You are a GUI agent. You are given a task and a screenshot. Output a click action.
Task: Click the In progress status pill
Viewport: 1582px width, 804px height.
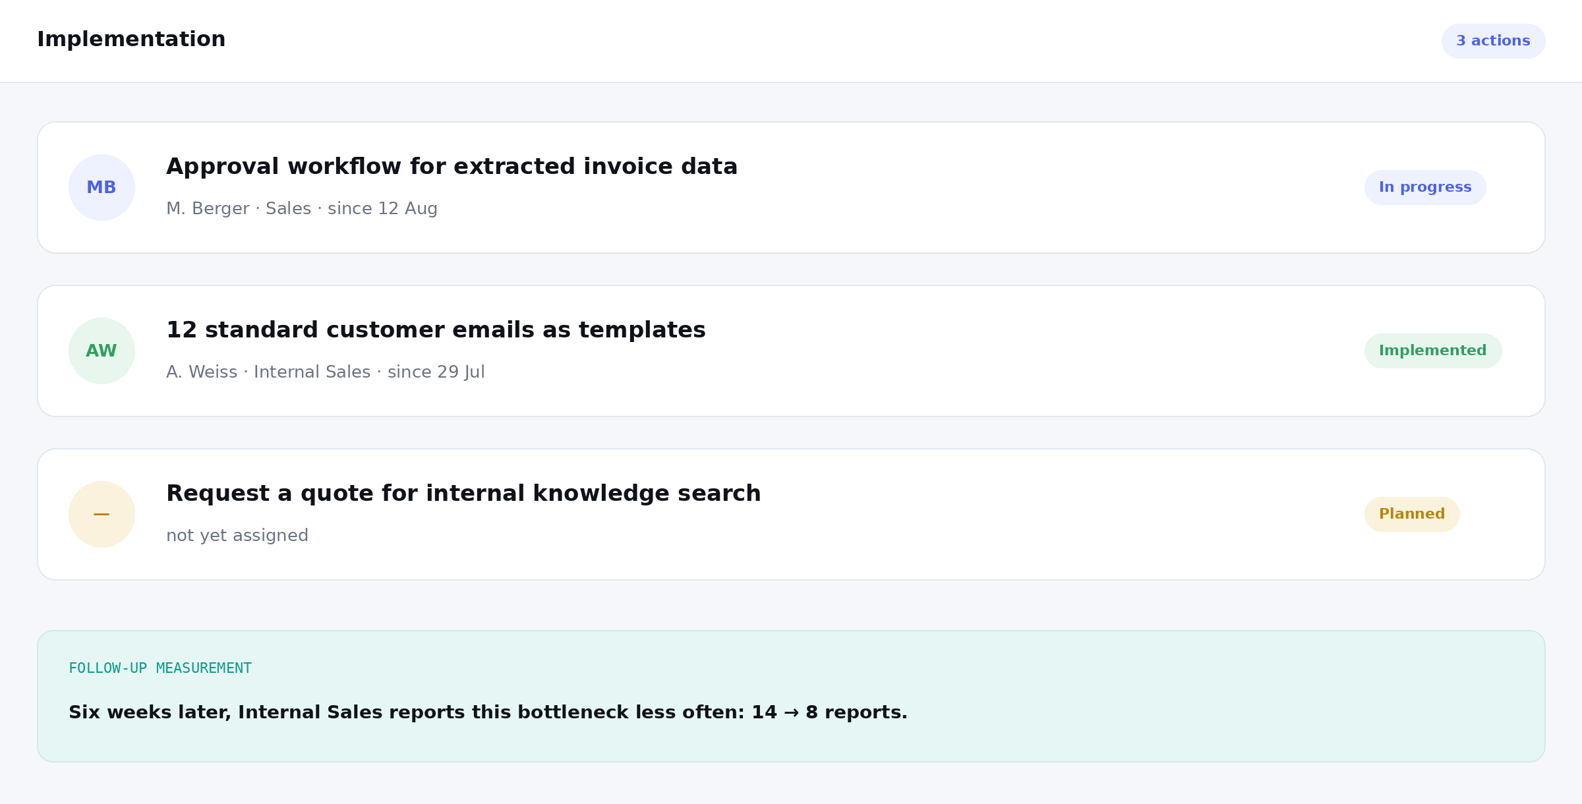[x=1425, y=187]
